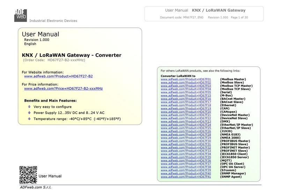The height and width of the screenshot is (195, 282).
Task: Follow the HD67F03 Modbus TCP Master link
Action: click(186, 86)
